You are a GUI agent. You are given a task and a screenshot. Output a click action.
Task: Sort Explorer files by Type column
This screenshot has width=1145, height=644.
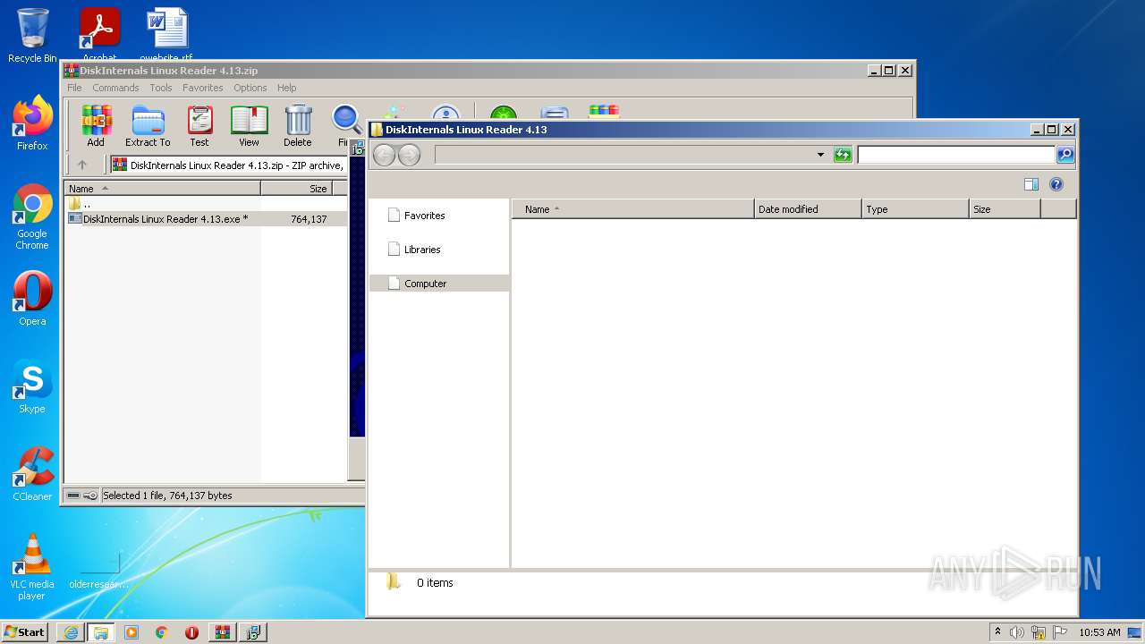(915, 209)
